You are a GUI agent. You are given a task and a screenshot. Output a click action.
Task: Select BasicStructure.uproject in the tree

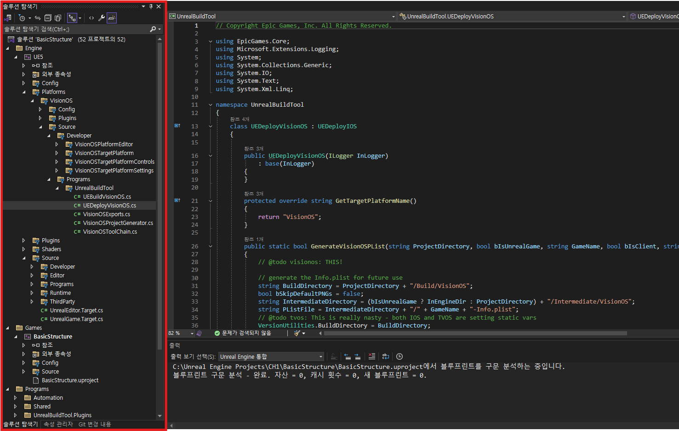pos(70,380)
